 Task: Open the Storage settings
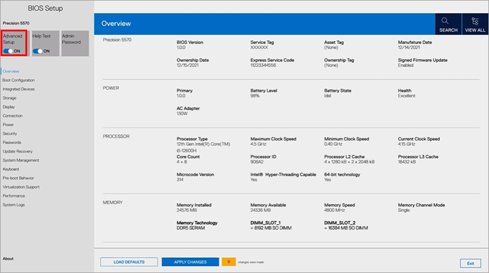point(10,98)
